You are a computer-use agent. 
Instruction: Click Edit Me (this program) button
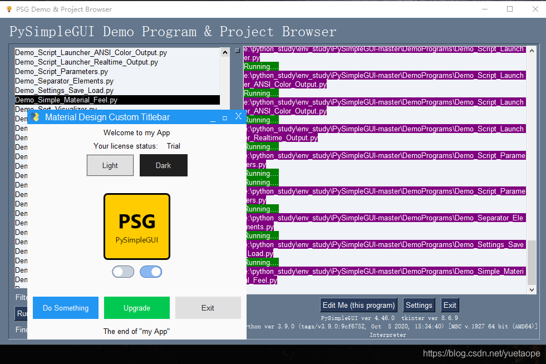[358, 306]
